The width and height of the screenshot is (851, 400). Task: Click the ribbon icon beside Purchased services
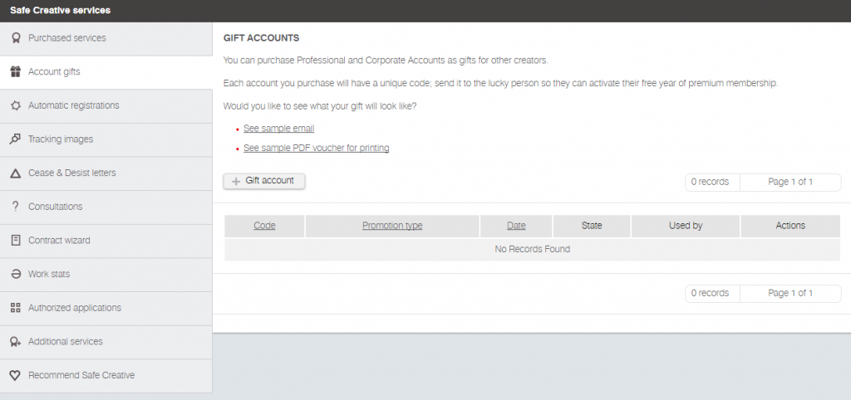click(15, 38)
